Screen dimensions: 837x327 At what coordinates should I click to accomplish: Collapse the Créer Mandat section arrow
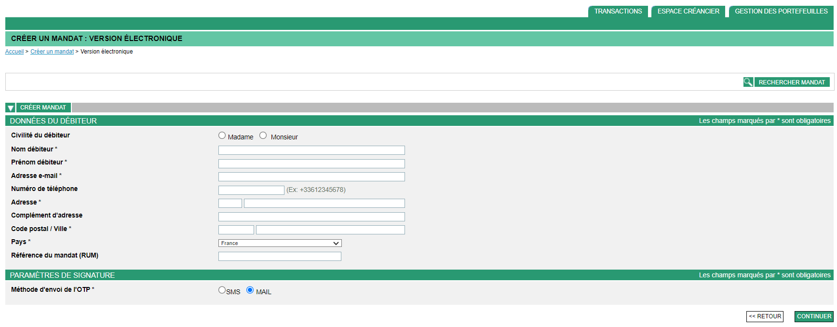pos(10,108)
